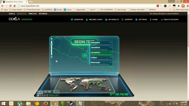This screenshot has height=106, width=189.
Task: Open Speedtest SETTINGS
Action: (x=141, y=19)
